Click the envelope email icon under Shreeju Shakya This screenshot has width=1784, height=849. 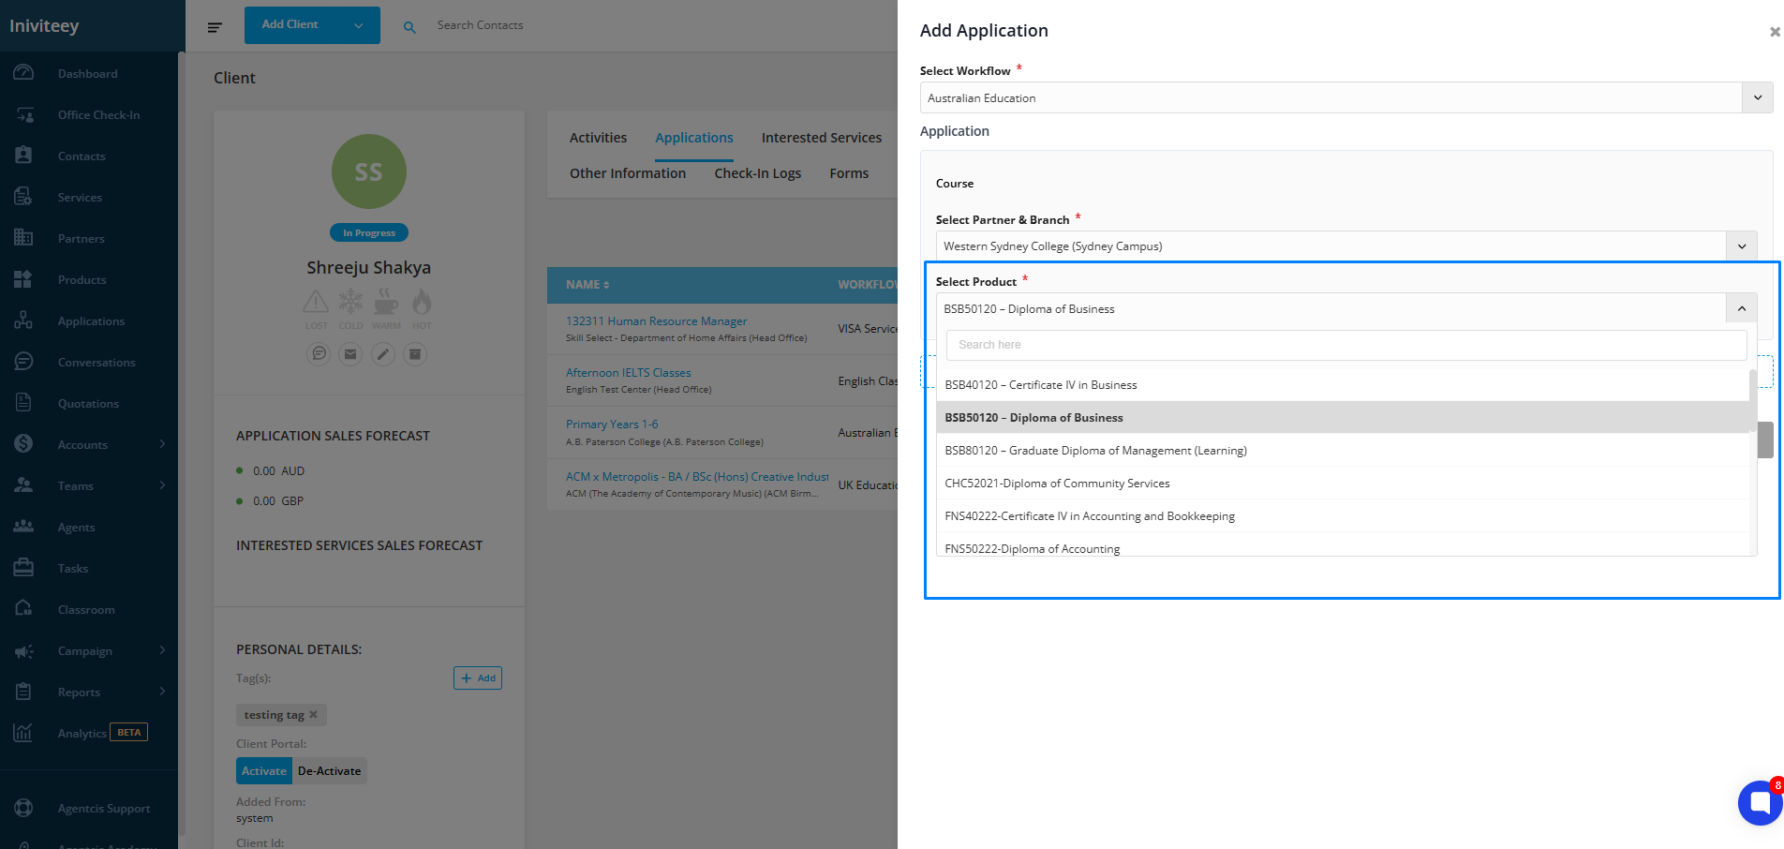[x=350, y=354]
